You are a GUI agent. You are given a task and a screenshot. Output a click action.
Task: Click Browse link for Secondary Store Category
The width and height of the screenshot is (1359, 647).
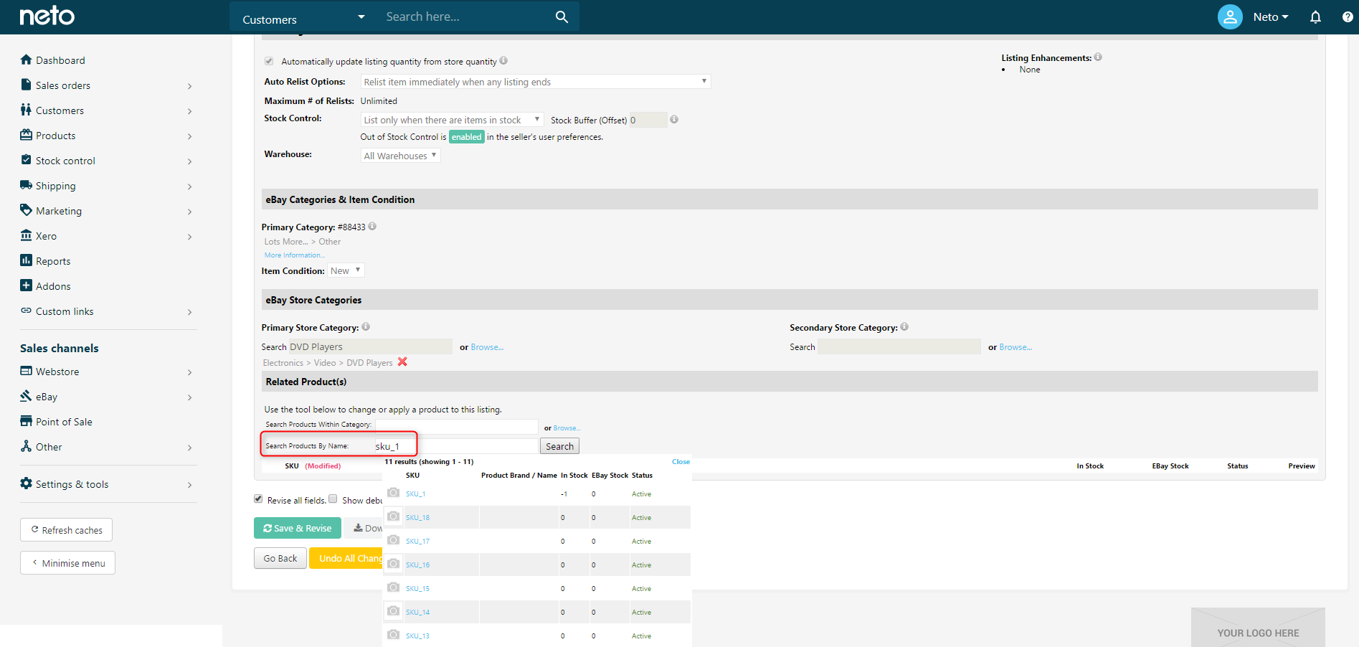coord(1015,347)
